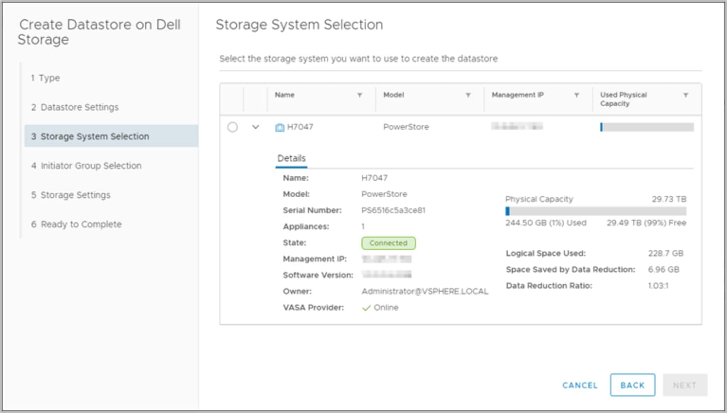727x413 pixels.
Task: Click the Used Physical Capacity column header
Action: click(x=623, y=99)
